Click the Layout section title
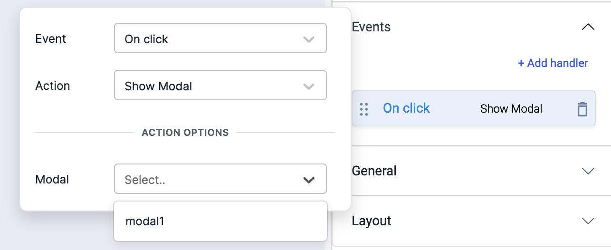Viewport: 611px width, 250px height. tap(371, 221)
